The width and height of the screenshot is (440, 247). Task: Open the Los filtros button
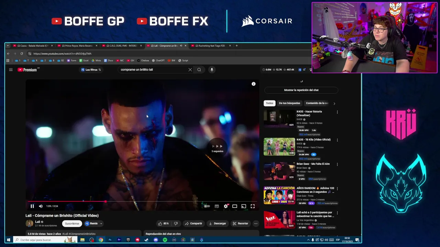pos(91,70)
